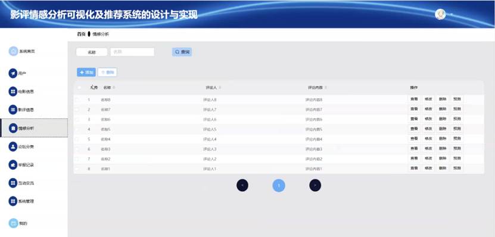Go to previous page with left arrow
The image size is (495, 237).
242,185
